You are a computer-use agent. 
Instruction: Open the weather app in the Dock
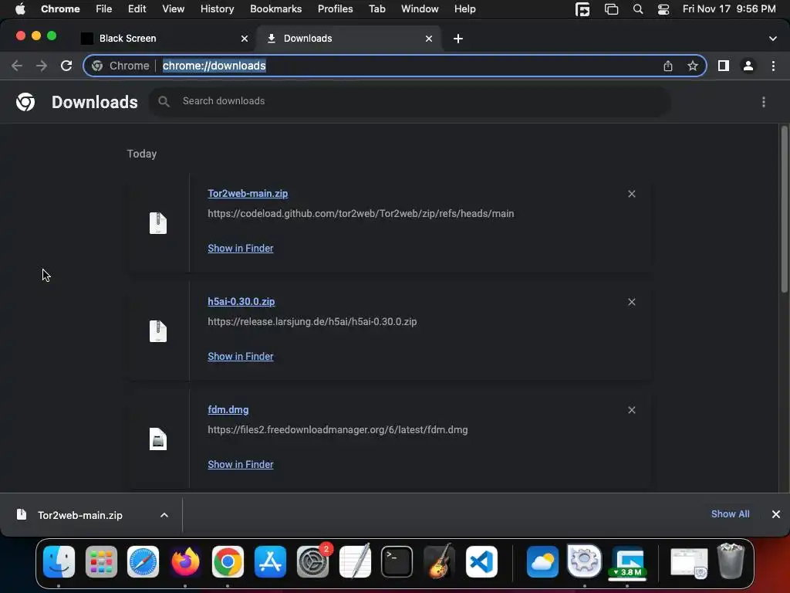pyautogui.click(x=542, y=561)
